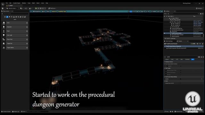
Task: Open the Window menu
Action: (24, 3)
